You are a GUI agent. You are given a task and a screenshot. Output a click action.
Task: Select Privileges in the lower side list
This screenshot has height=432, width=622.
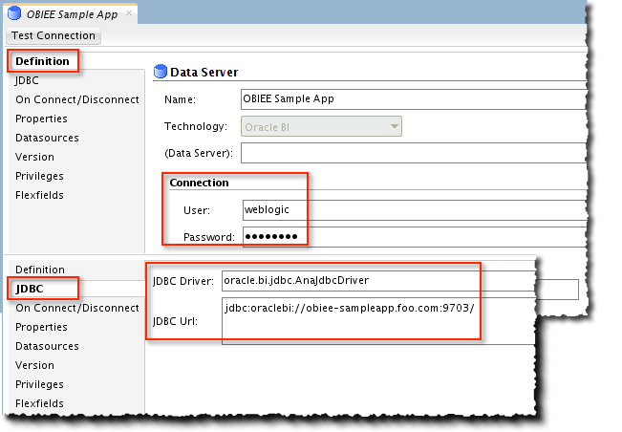39,384
